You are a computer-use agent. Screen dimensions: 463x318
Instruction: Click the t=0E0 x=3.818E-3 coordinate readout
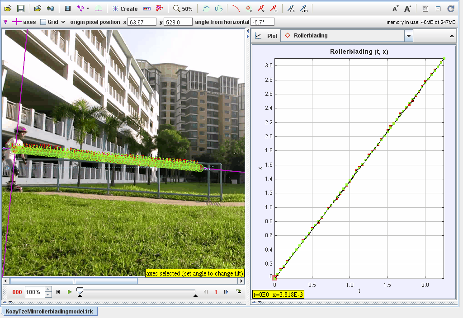278,295
